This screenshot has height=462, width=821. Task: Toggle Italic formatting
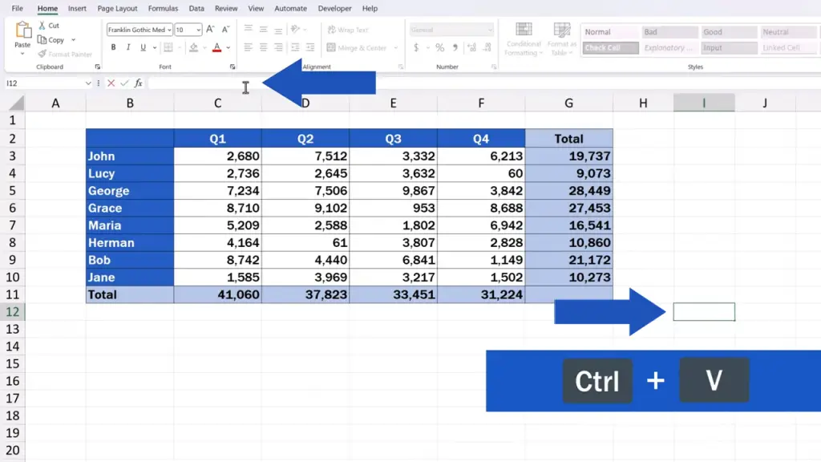pos(127,47)
